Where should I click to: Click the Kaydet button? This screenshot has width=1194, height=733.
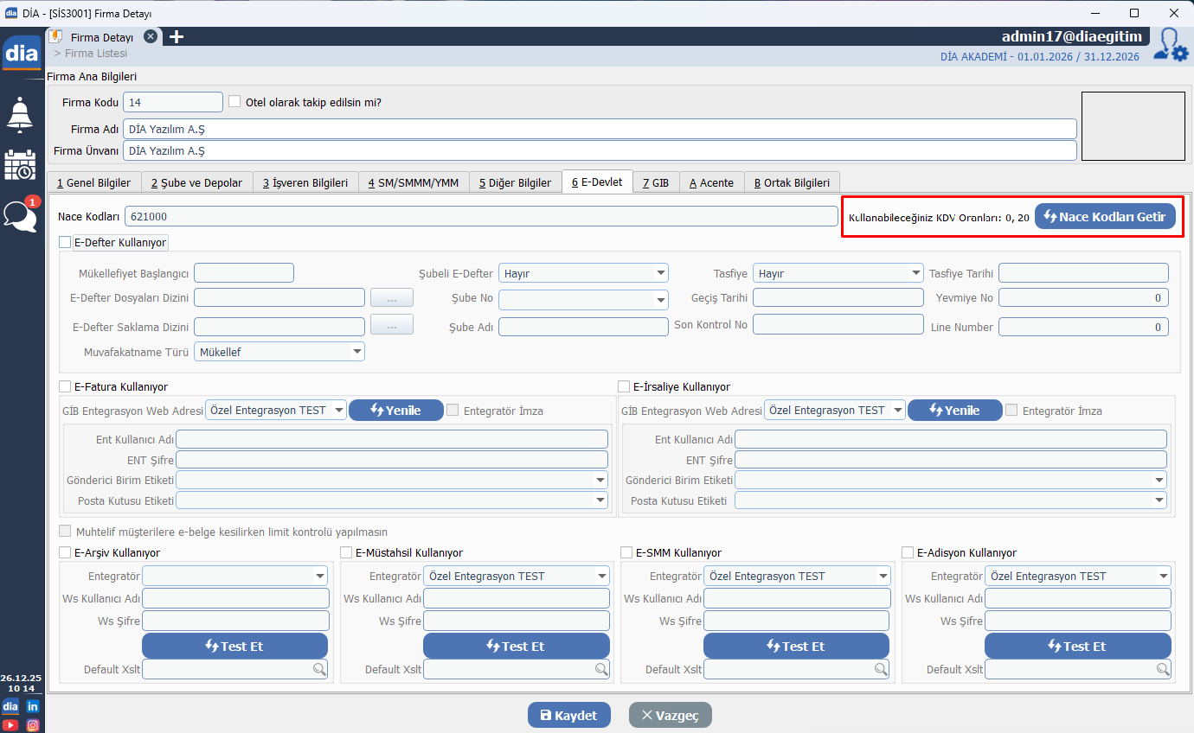tap(568, 716)
